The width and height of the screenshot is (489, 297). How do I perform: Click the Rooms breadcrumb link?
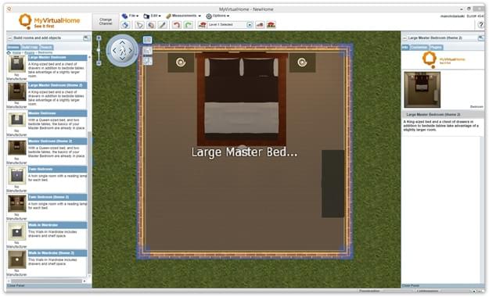pos(29,52)
